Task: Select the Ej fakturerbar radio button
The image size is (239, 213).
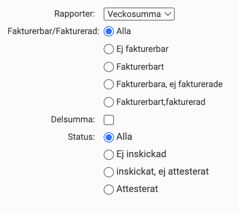Action: (108, 49)
